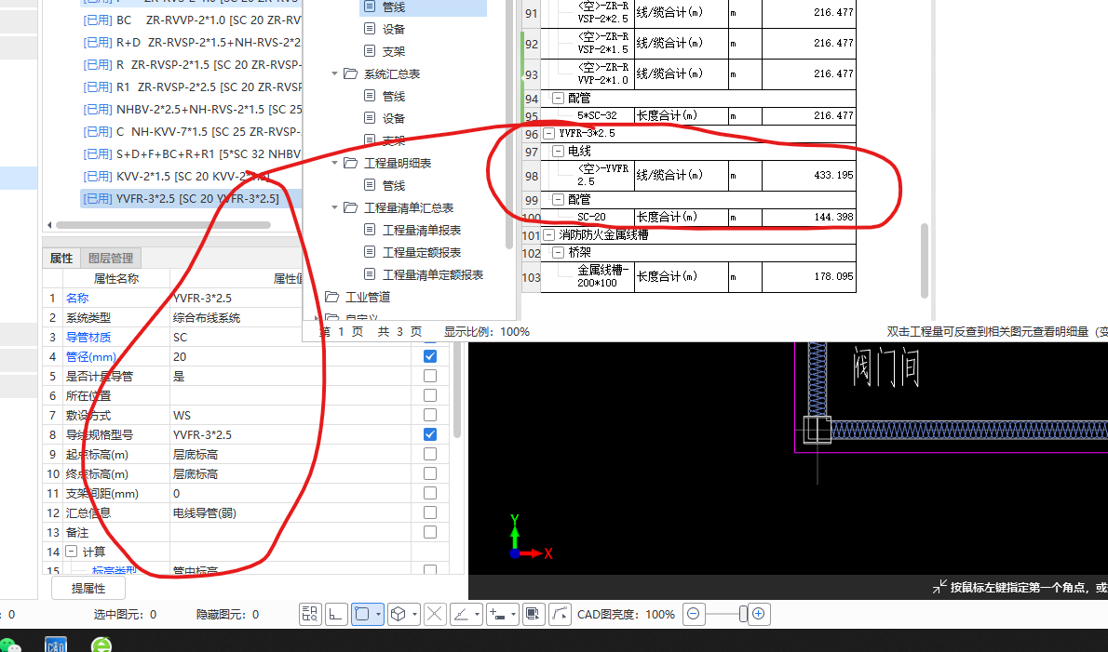Click the 系统汇总表 folder icon
Viewport: 1108px width, 652px height.
click(350, 73)
